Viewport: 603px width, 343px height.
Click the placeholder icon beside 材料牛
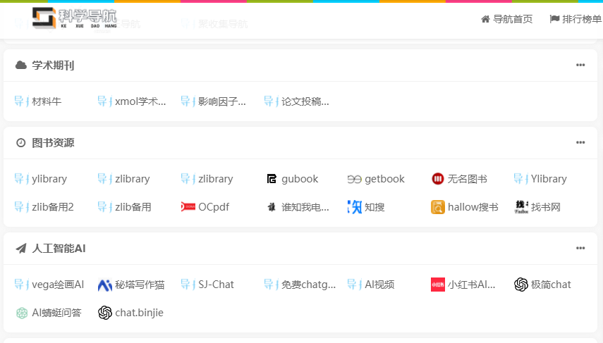pos(22,101)
